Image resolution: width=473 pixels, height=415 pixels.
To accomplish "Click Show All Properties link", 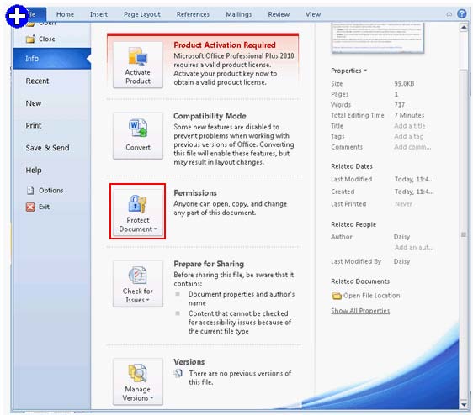I will 360,311.
